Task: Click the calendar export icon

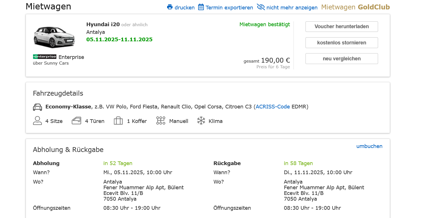Action: coord(201,7)
